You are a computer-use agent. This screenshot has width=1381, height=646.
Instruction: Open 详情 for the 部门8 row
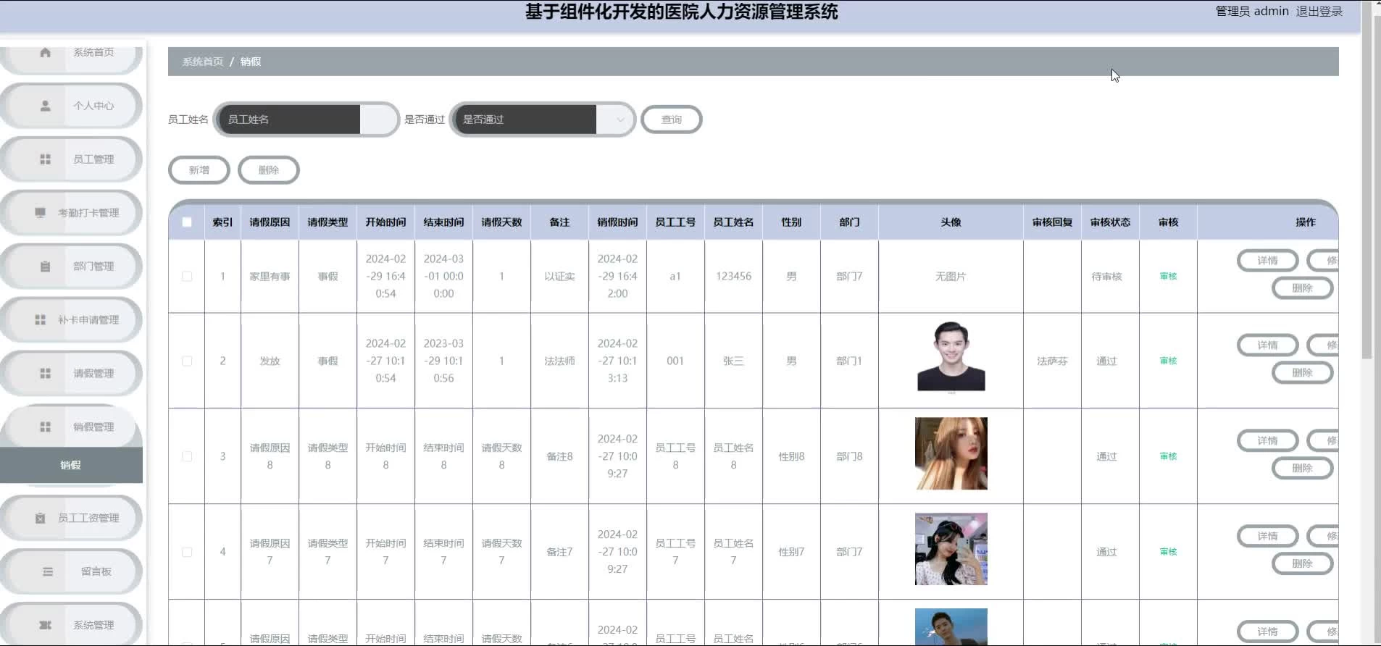1267,441
